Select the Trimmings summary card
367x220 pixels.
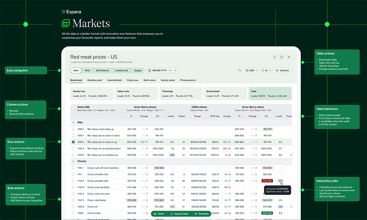181,93
